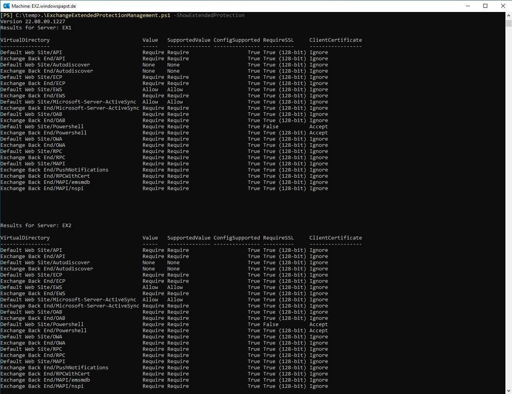Click the Exchange Management Shell title bar icon
512x394 pixels.
[x=6, y=6]
